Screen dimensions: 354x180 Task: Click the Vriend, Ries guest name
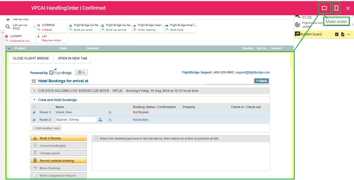pyautogui.click(x=63, y=112)
